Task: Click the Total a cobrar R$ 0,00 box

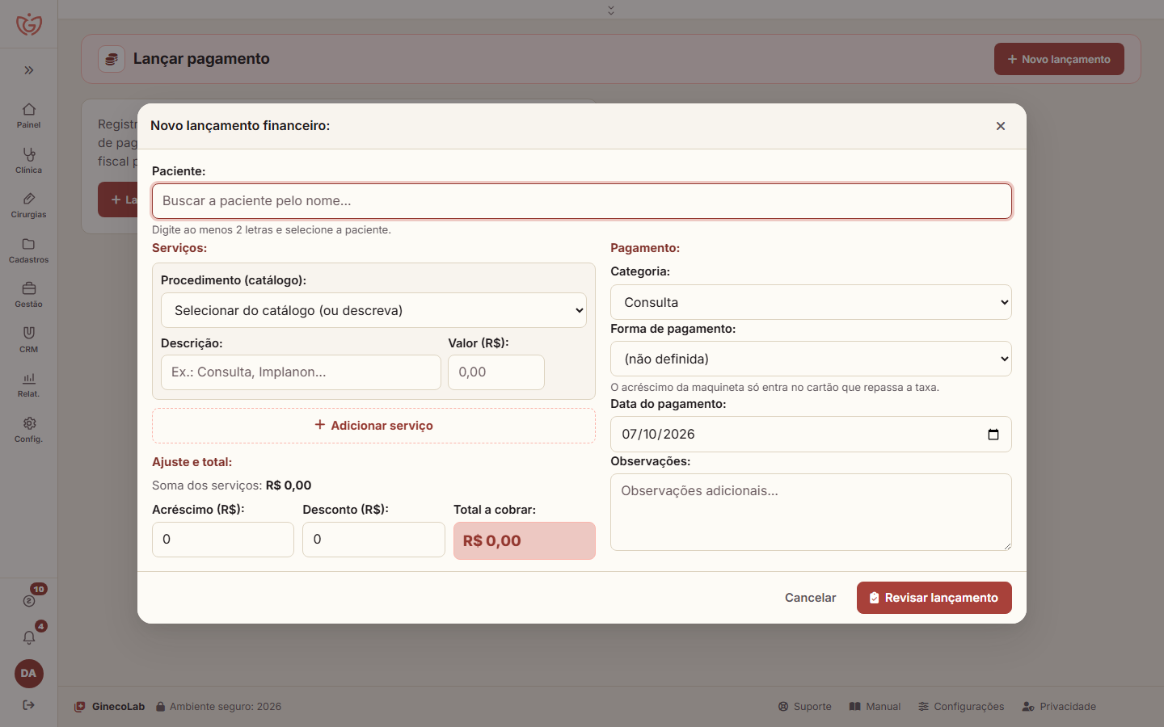Action: (525, 540)
